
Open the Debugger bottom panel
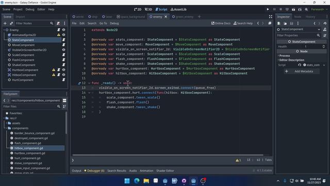94,171
